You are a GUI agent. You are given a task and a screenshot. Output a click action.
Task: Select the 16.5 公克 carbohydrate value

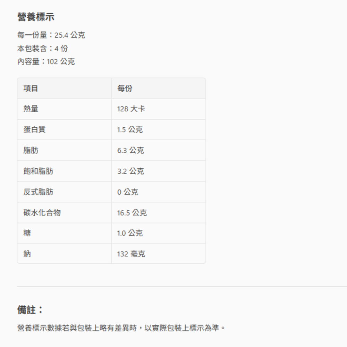pyautogui.click(x=132, y=213)
